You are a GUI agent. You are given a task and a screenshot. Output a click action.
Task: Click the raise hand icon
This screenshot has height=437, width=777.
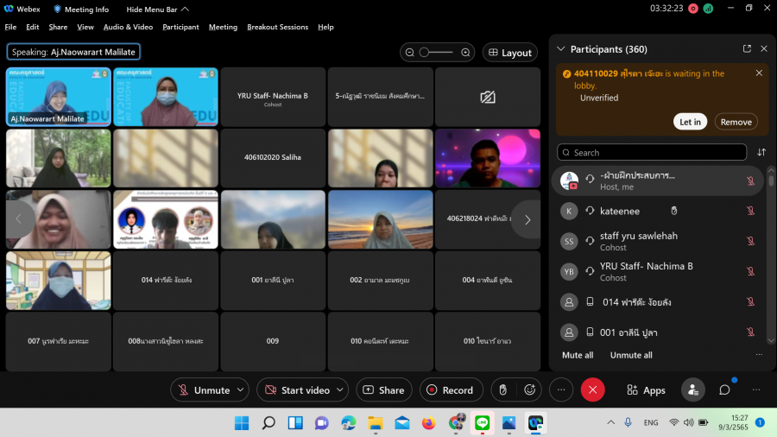click(x=502, y=389)
